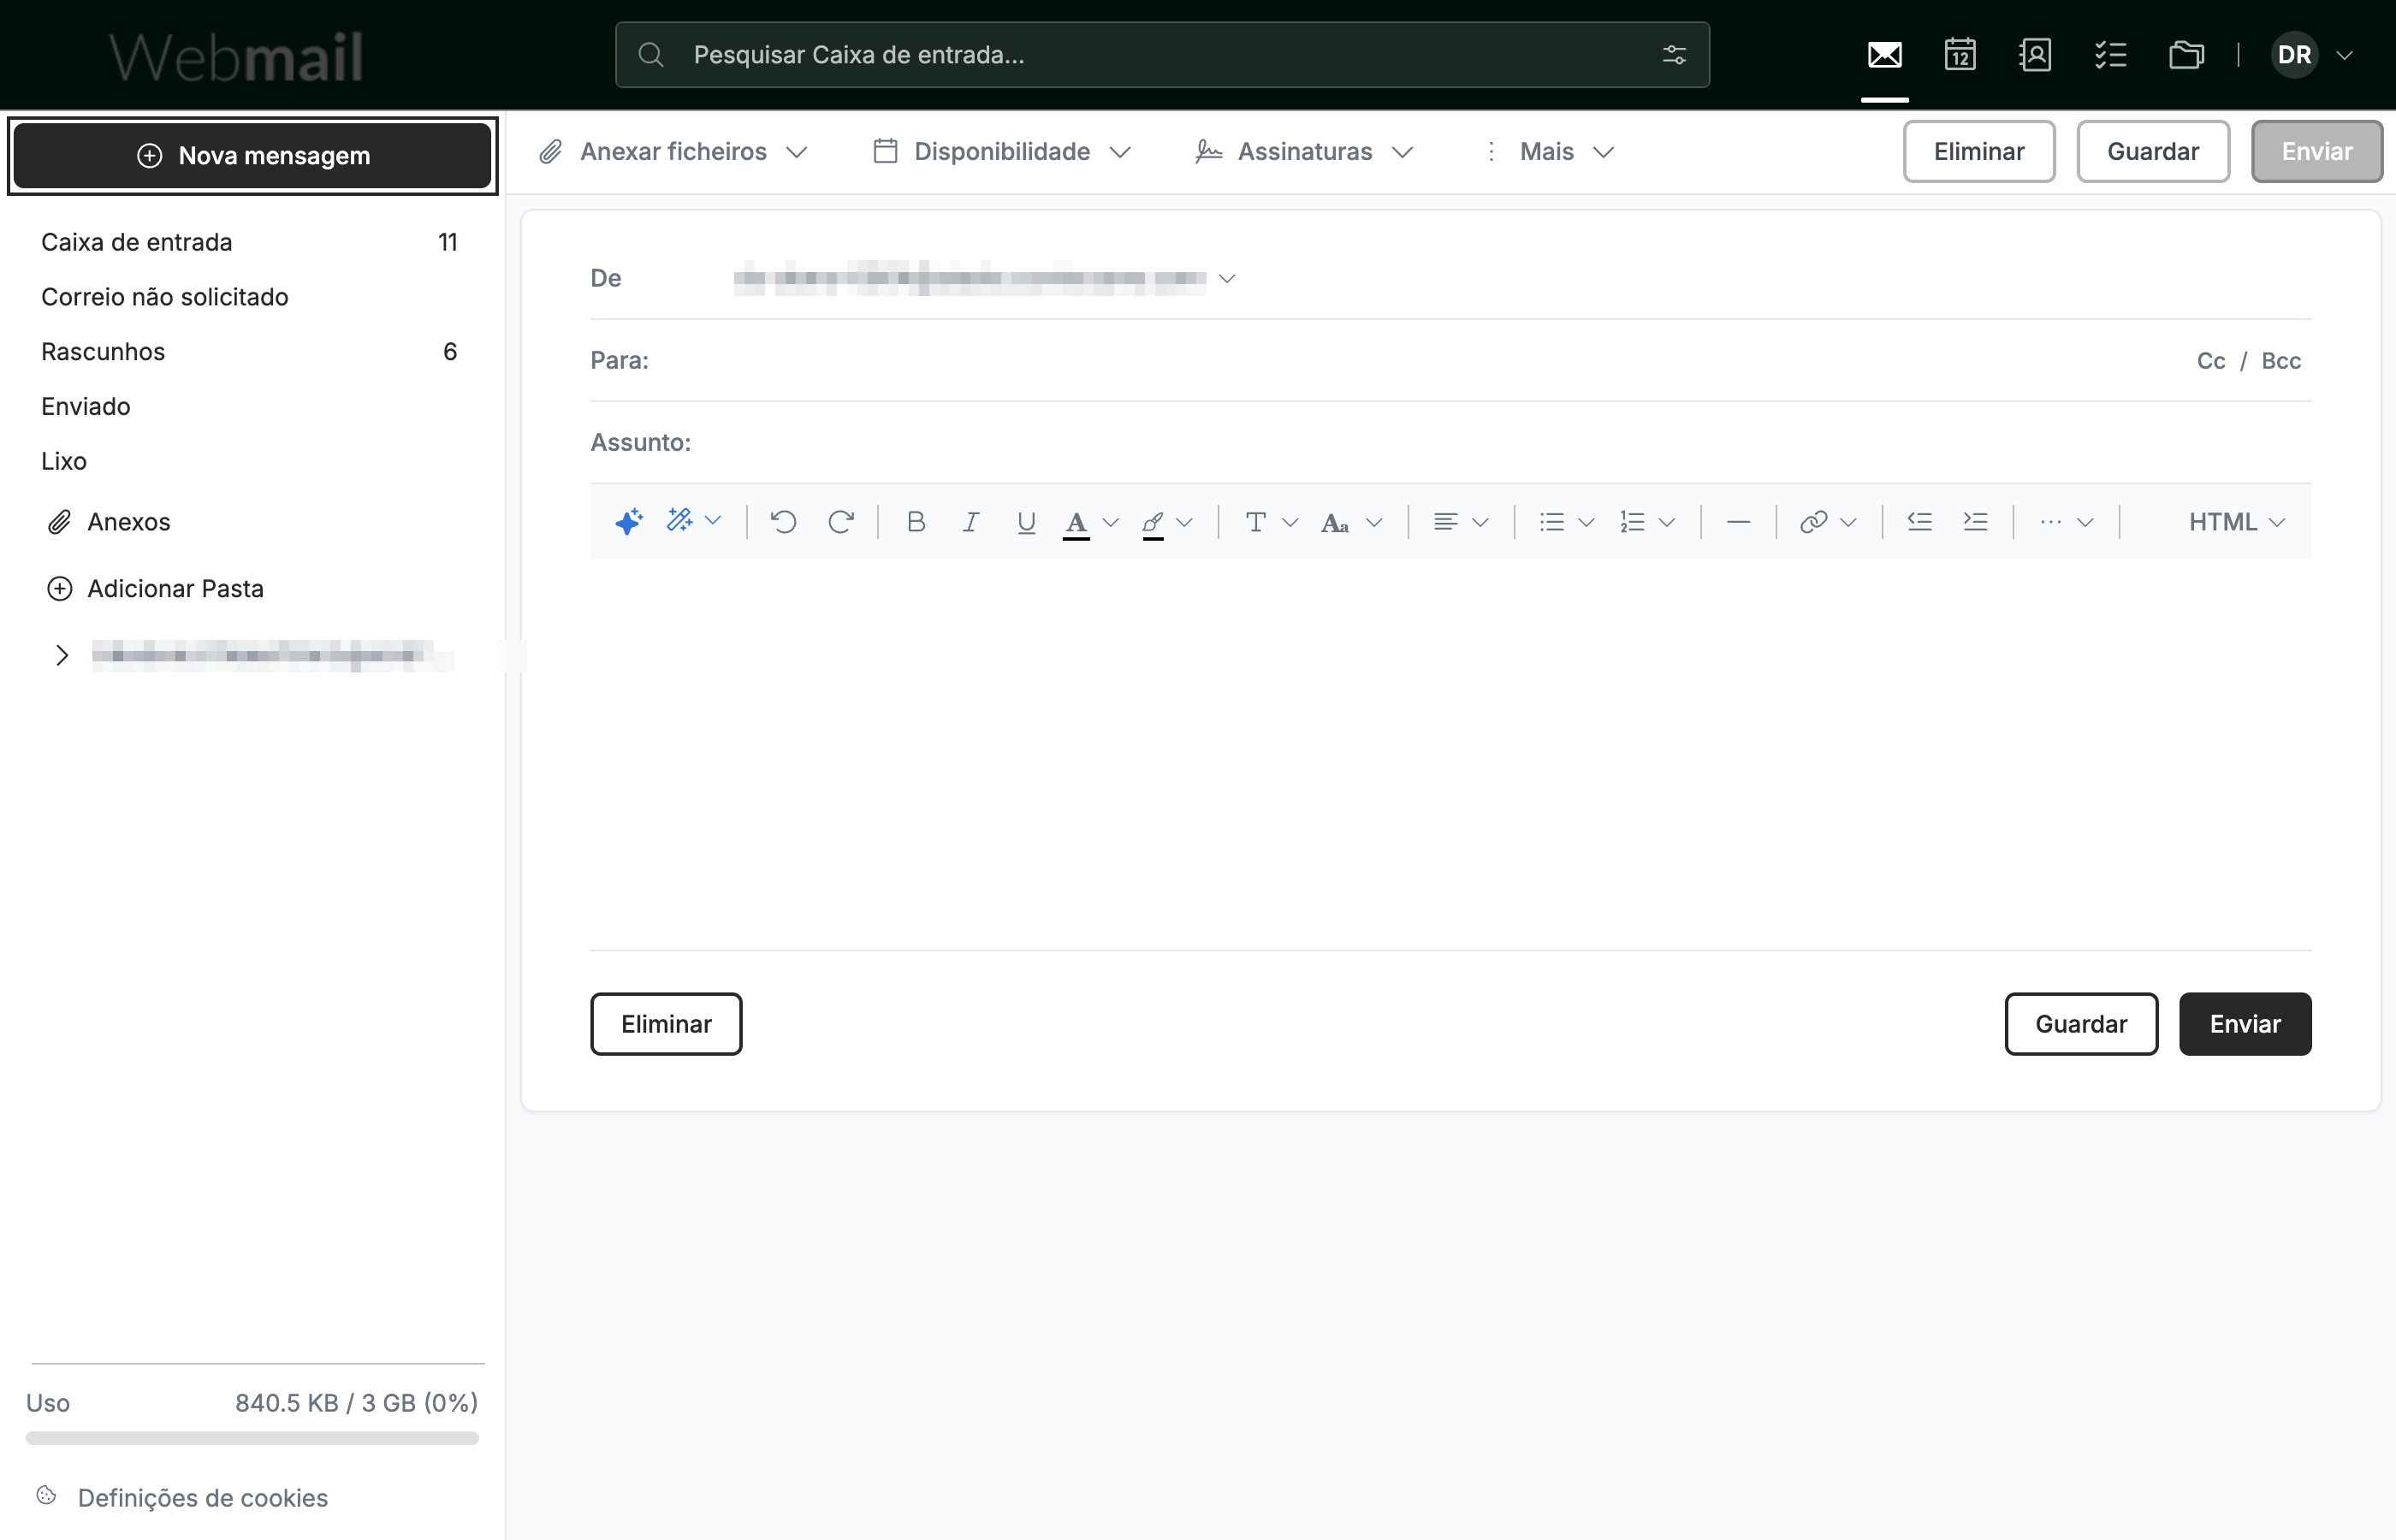Click the Webmail logo

point(236,57)
